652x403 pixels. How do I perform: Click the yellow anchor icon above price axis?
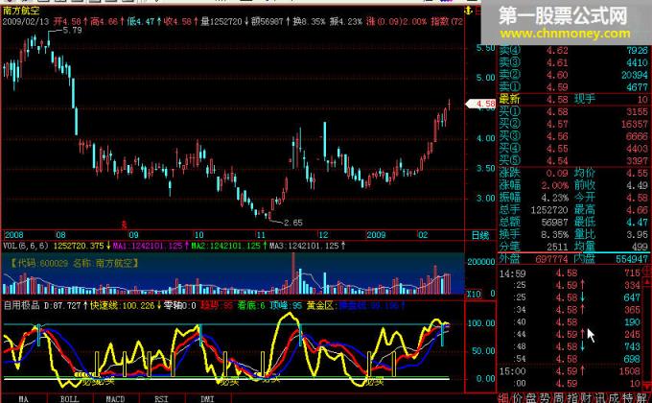pos(469,11)
